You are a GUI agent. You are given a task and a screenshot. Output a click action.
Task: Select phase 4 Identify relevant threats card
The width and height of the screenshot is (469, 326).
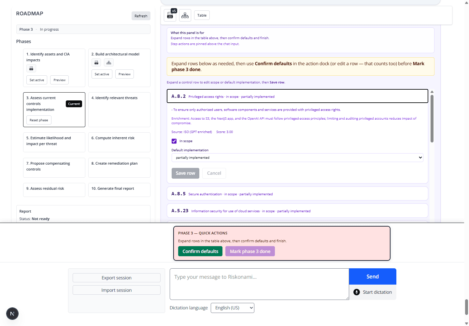click(119, 110)
